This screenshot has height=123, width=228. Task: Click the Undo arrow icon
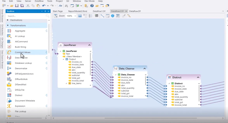coord(44,6)
